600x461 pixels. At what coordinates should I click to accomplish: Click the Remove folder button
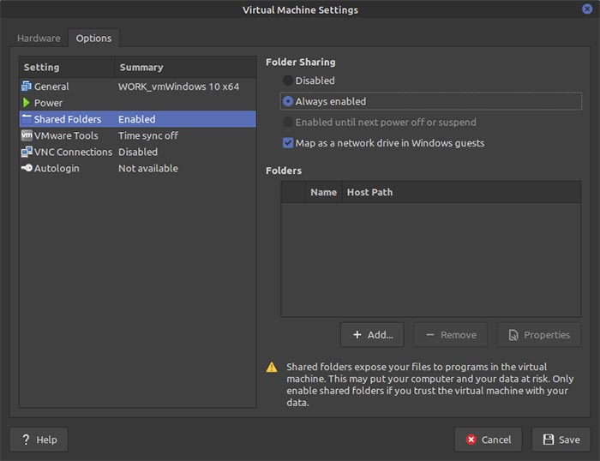click(x=450, y=335)
